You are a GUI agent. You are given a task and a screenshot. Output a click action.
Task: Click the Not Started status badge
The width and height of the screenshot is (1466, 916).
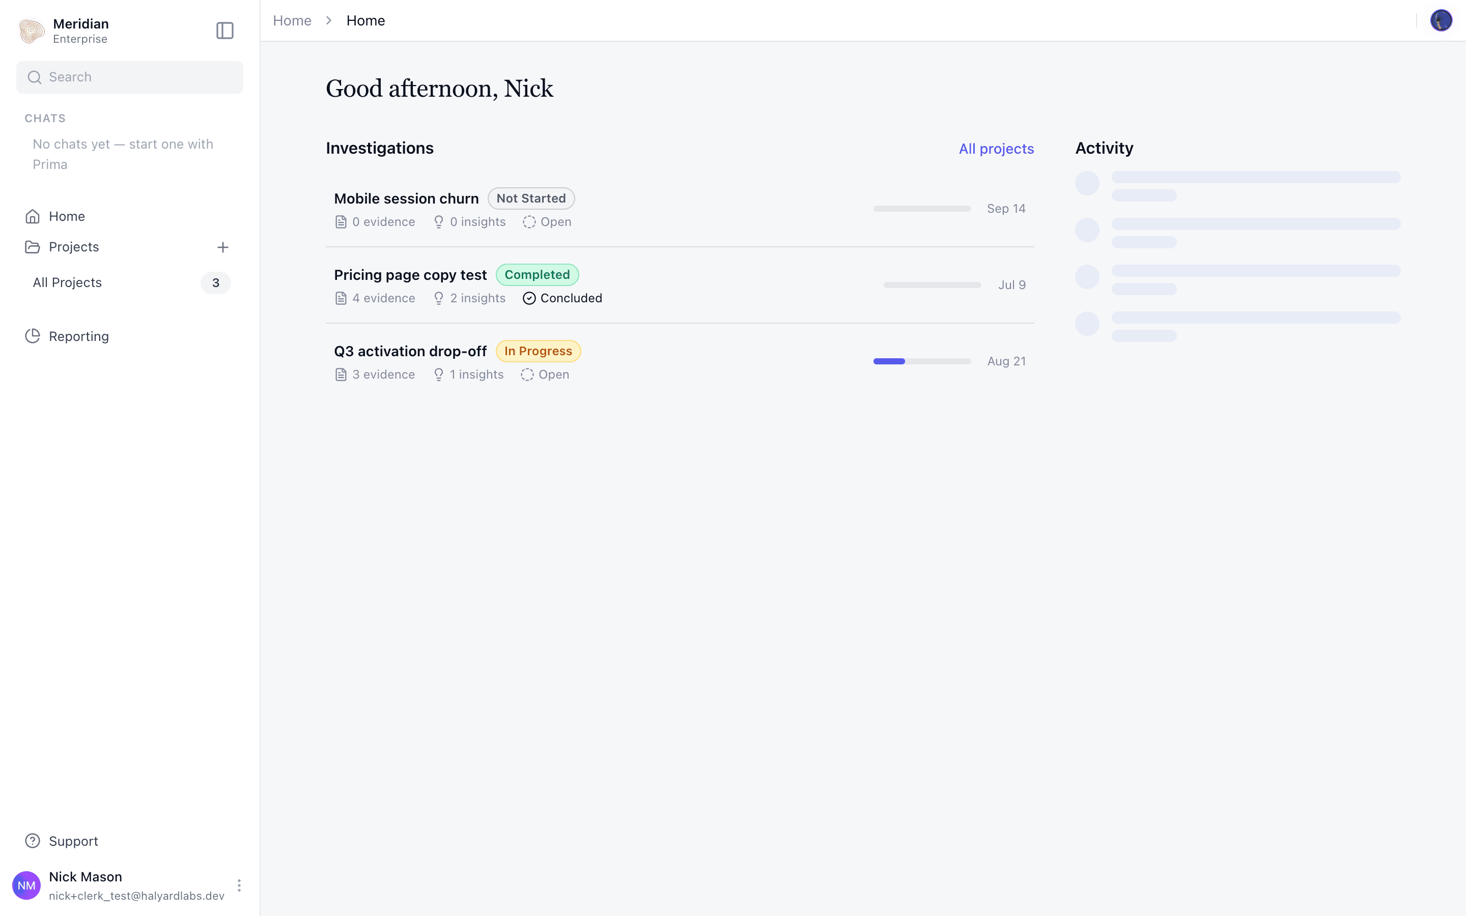pos(531,198)
